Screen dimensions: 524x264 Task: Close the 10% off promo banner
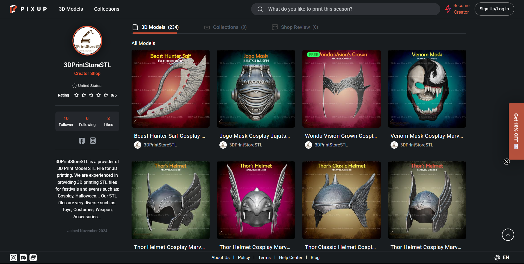click(507, 162)
